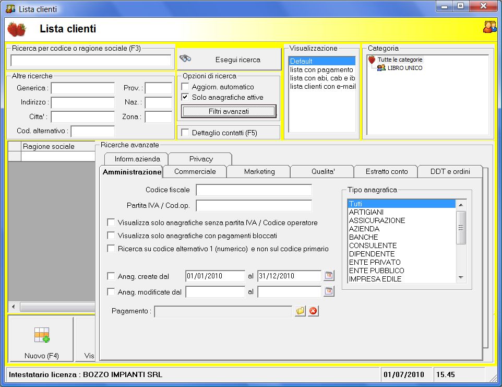The image size is (502, 387).
Task: Select lista con pagamento view
Action: point(322,69)
